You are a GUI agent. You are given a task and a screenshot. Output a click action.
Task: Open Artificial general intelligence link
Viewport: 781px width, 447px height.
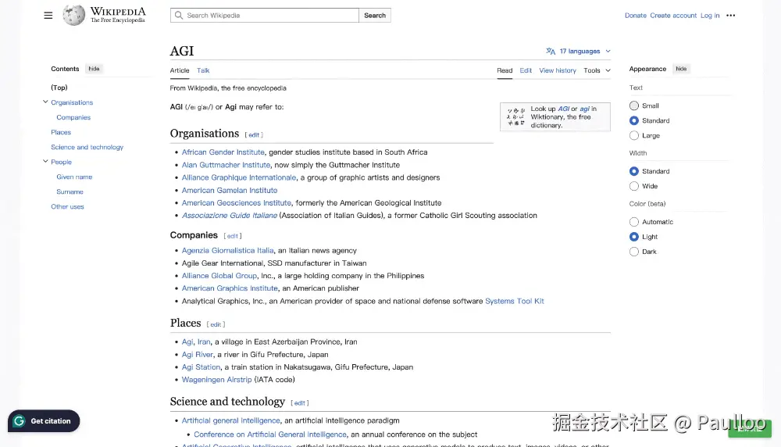coord(230,420)
